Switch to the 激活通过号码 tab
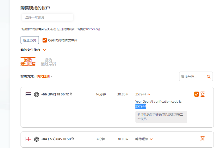This screenshot has height=148, width=224. click(48, 62)
